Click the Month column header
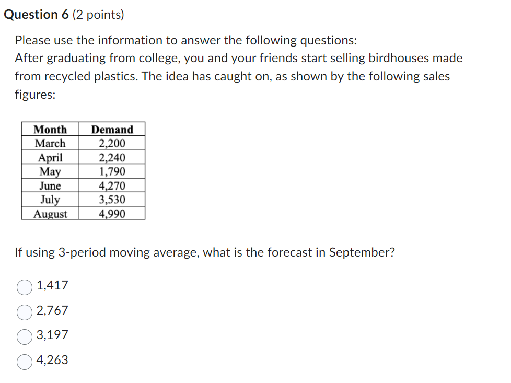 coord(50,129)
